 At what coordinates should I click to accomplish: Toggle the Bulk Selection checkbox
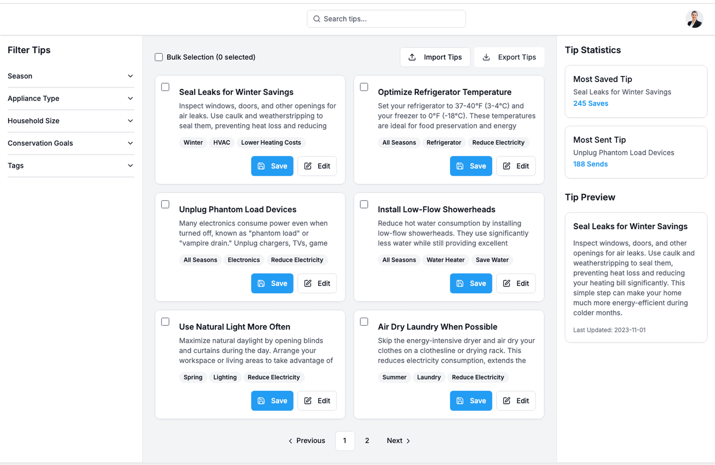[159, 57]
